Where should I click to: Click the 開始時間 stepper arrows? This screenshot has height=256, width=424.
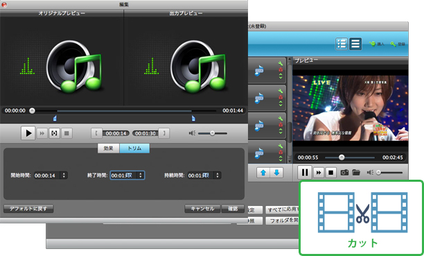click(x=64, y=176)
